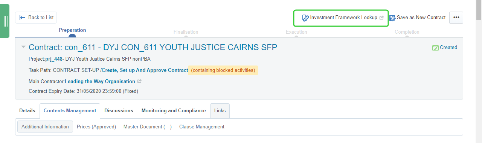
Task: Click the green Created status icon
Action: pyautogui.click(x=435, y=48)
